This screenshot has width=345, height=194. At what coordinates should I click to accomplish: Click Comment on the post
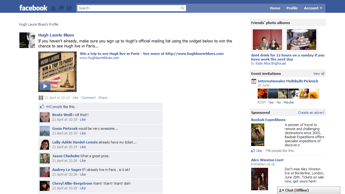[89, 98]
